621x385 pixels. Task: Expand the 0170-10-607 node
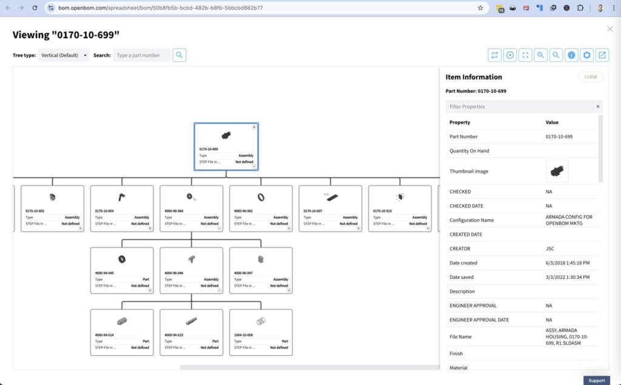(x=358, y=229)
